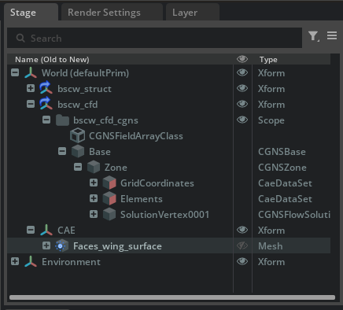Screen dimensions: 343x310
Task: Hide the bscw_cfd prim
Action: pos(242,104)
